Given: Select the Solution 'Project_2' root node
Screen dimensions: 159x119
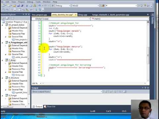Looking at the screenshot, I should click(16, 22).
